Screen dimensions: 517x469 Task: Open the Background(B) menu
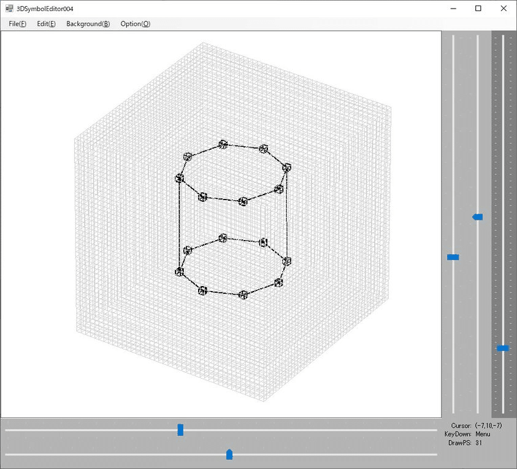point(88,24)
